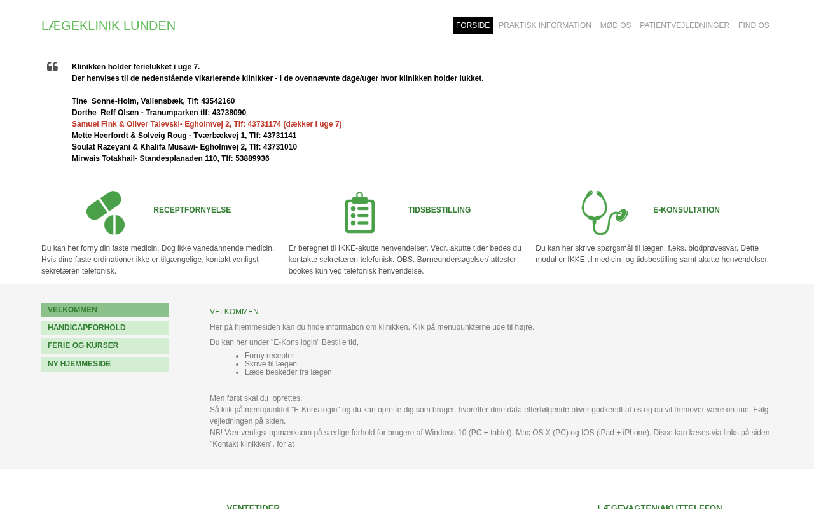Open the Ny Hjemmeside sidebar tab

[x=105, y=364]
